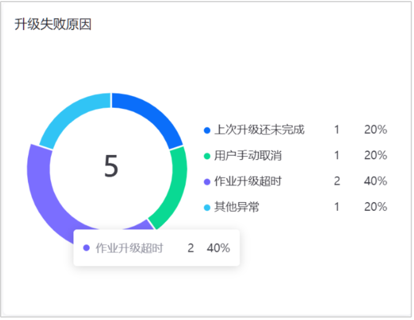Click the purple dot inside the tooltip
Screen dimensions: 414x320
tap(87, 248)
